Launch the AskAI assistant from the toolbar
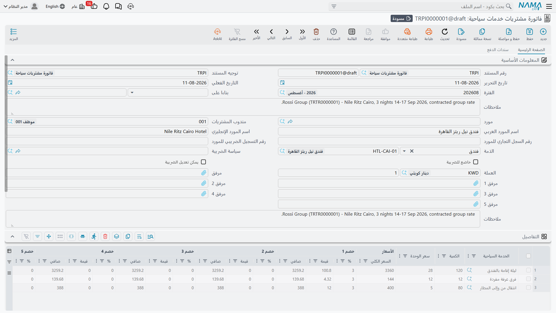The width and height of the screenshot is (556, 313). click(217, 34)
